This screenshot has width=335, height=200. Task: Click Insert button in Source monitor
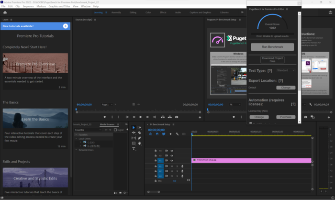[163, 117]
